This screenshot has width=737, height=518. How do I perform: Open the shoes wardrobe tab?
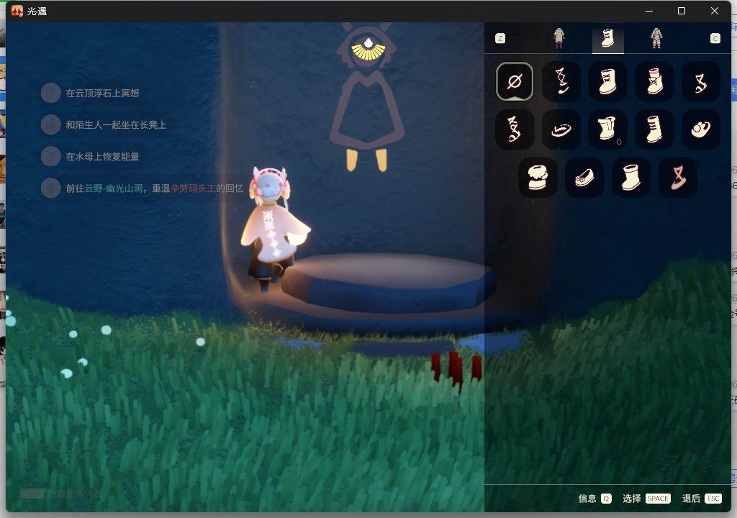(607, 39)
